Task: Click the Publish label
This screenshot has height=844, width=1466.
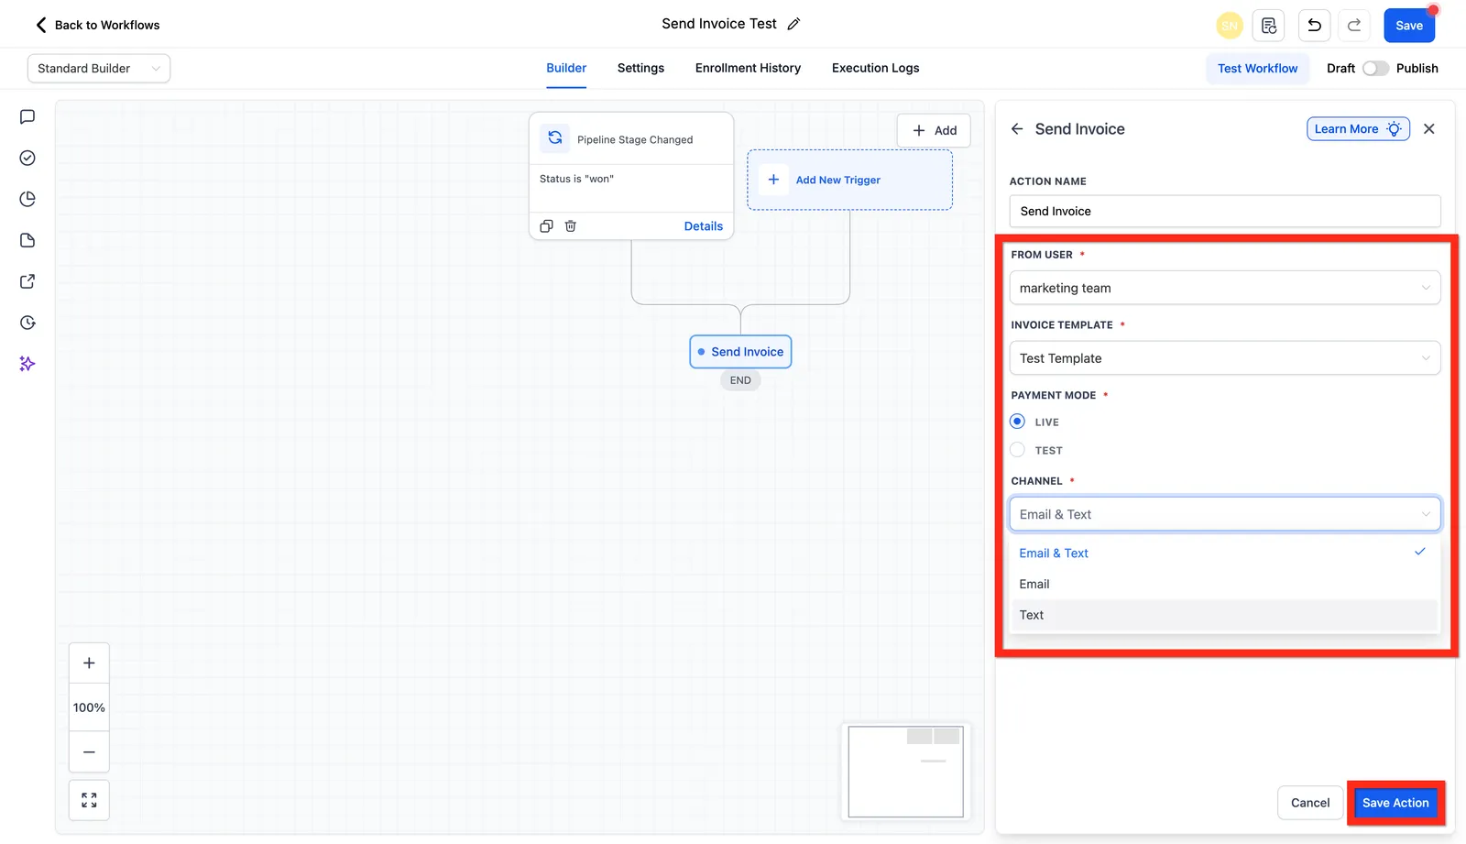Action: click(1417, 69)
